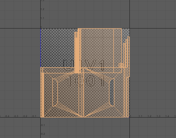Select the lower-left UV shell with the hexagonal inset
The height and width of the screenshot is (138, 176).
[62, 92]
